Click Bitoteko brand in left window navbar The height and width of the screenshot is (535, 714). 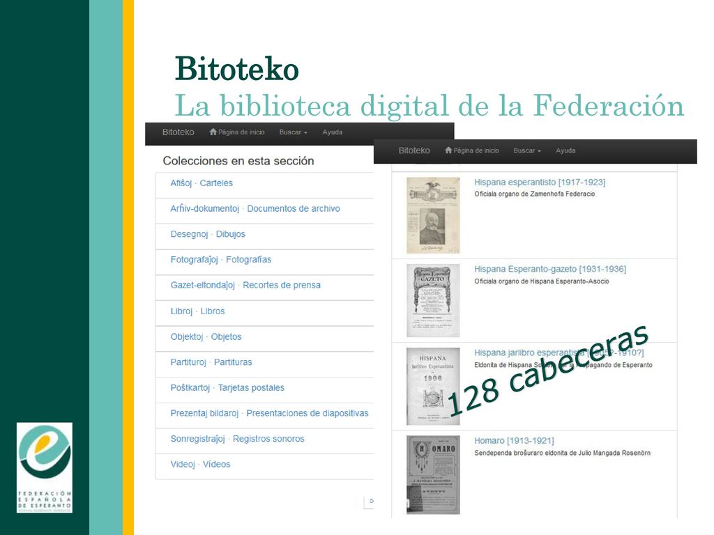pos(178,132)
